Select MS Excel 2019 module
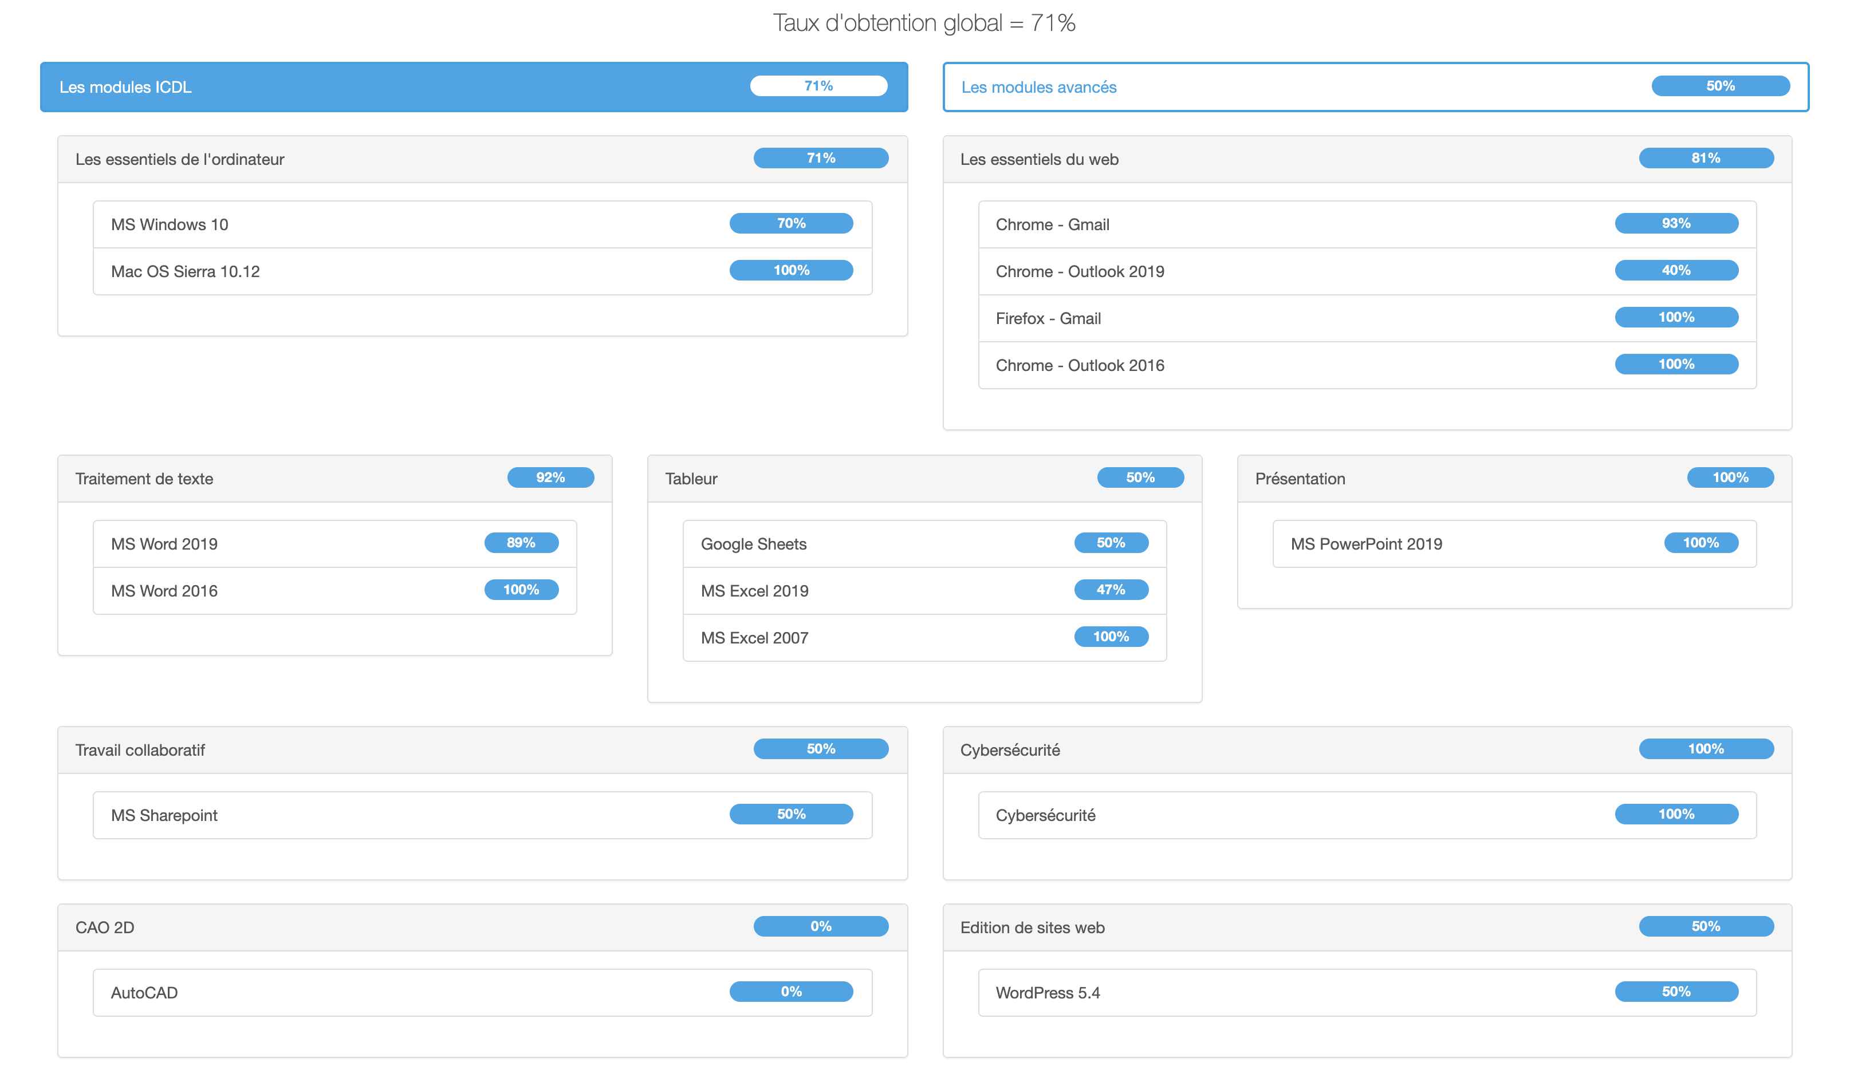This screenshot has height=1066, width=1850. click(923, 590)
